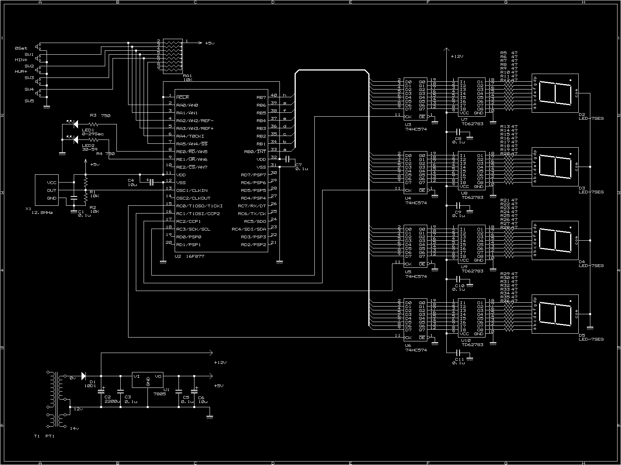Click the "R29 47" resistor label
This screenshot has height=465, width=621.
click(509, 274)
